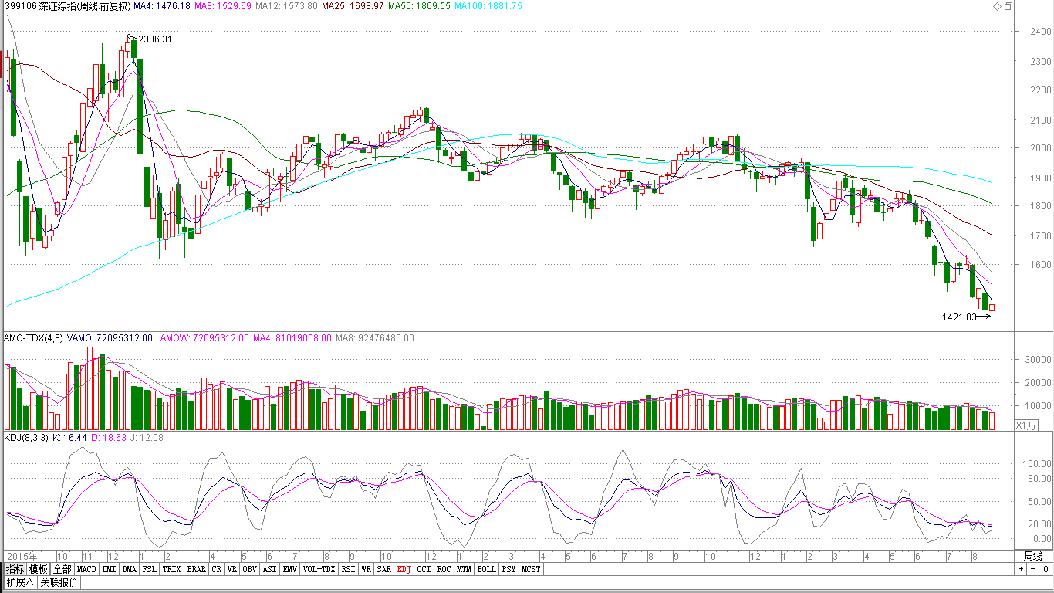Click the KDJ(8,3,3) indicator title
The image size is (1054, 593).
click(x=26, y=438)
